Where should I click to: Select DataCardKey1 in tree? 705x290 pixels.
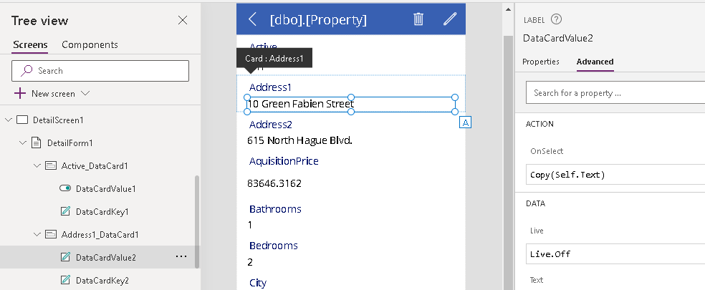pos(102,212)
